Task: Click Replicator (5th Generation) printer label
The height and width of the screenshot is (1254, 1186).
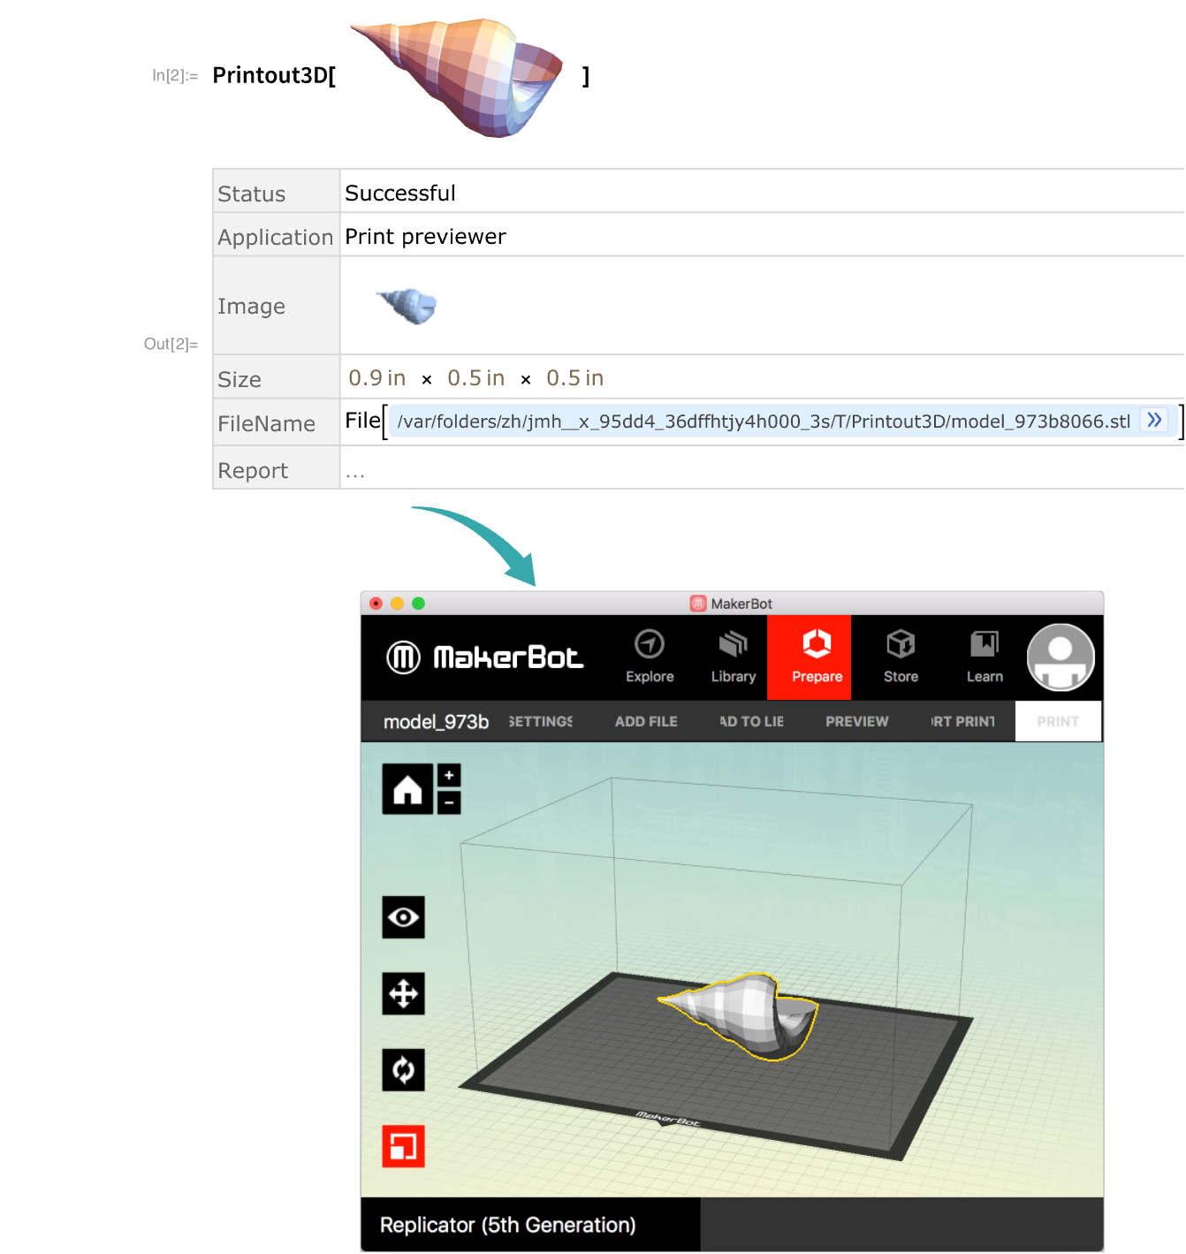Action: pyautogui.click(x=508, y=1225)
